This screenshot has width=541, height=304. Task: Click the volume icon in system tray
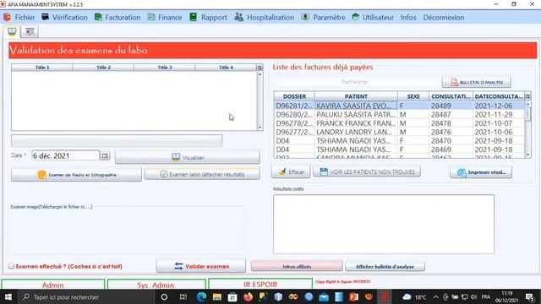[x=474, y=296]
